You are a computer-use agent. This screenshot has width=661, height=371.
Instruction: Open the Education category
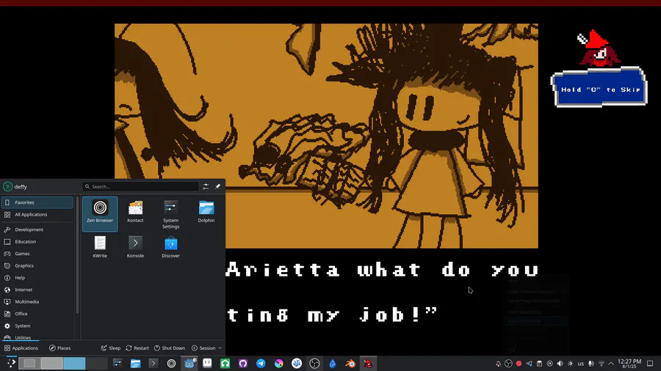click(37, 241)
